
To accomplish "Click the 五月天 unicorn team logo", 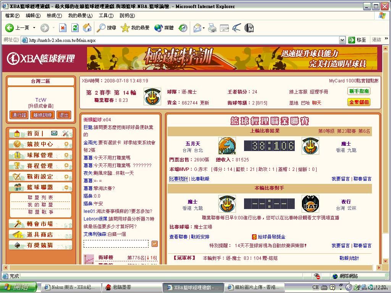I will click(227, 145).
